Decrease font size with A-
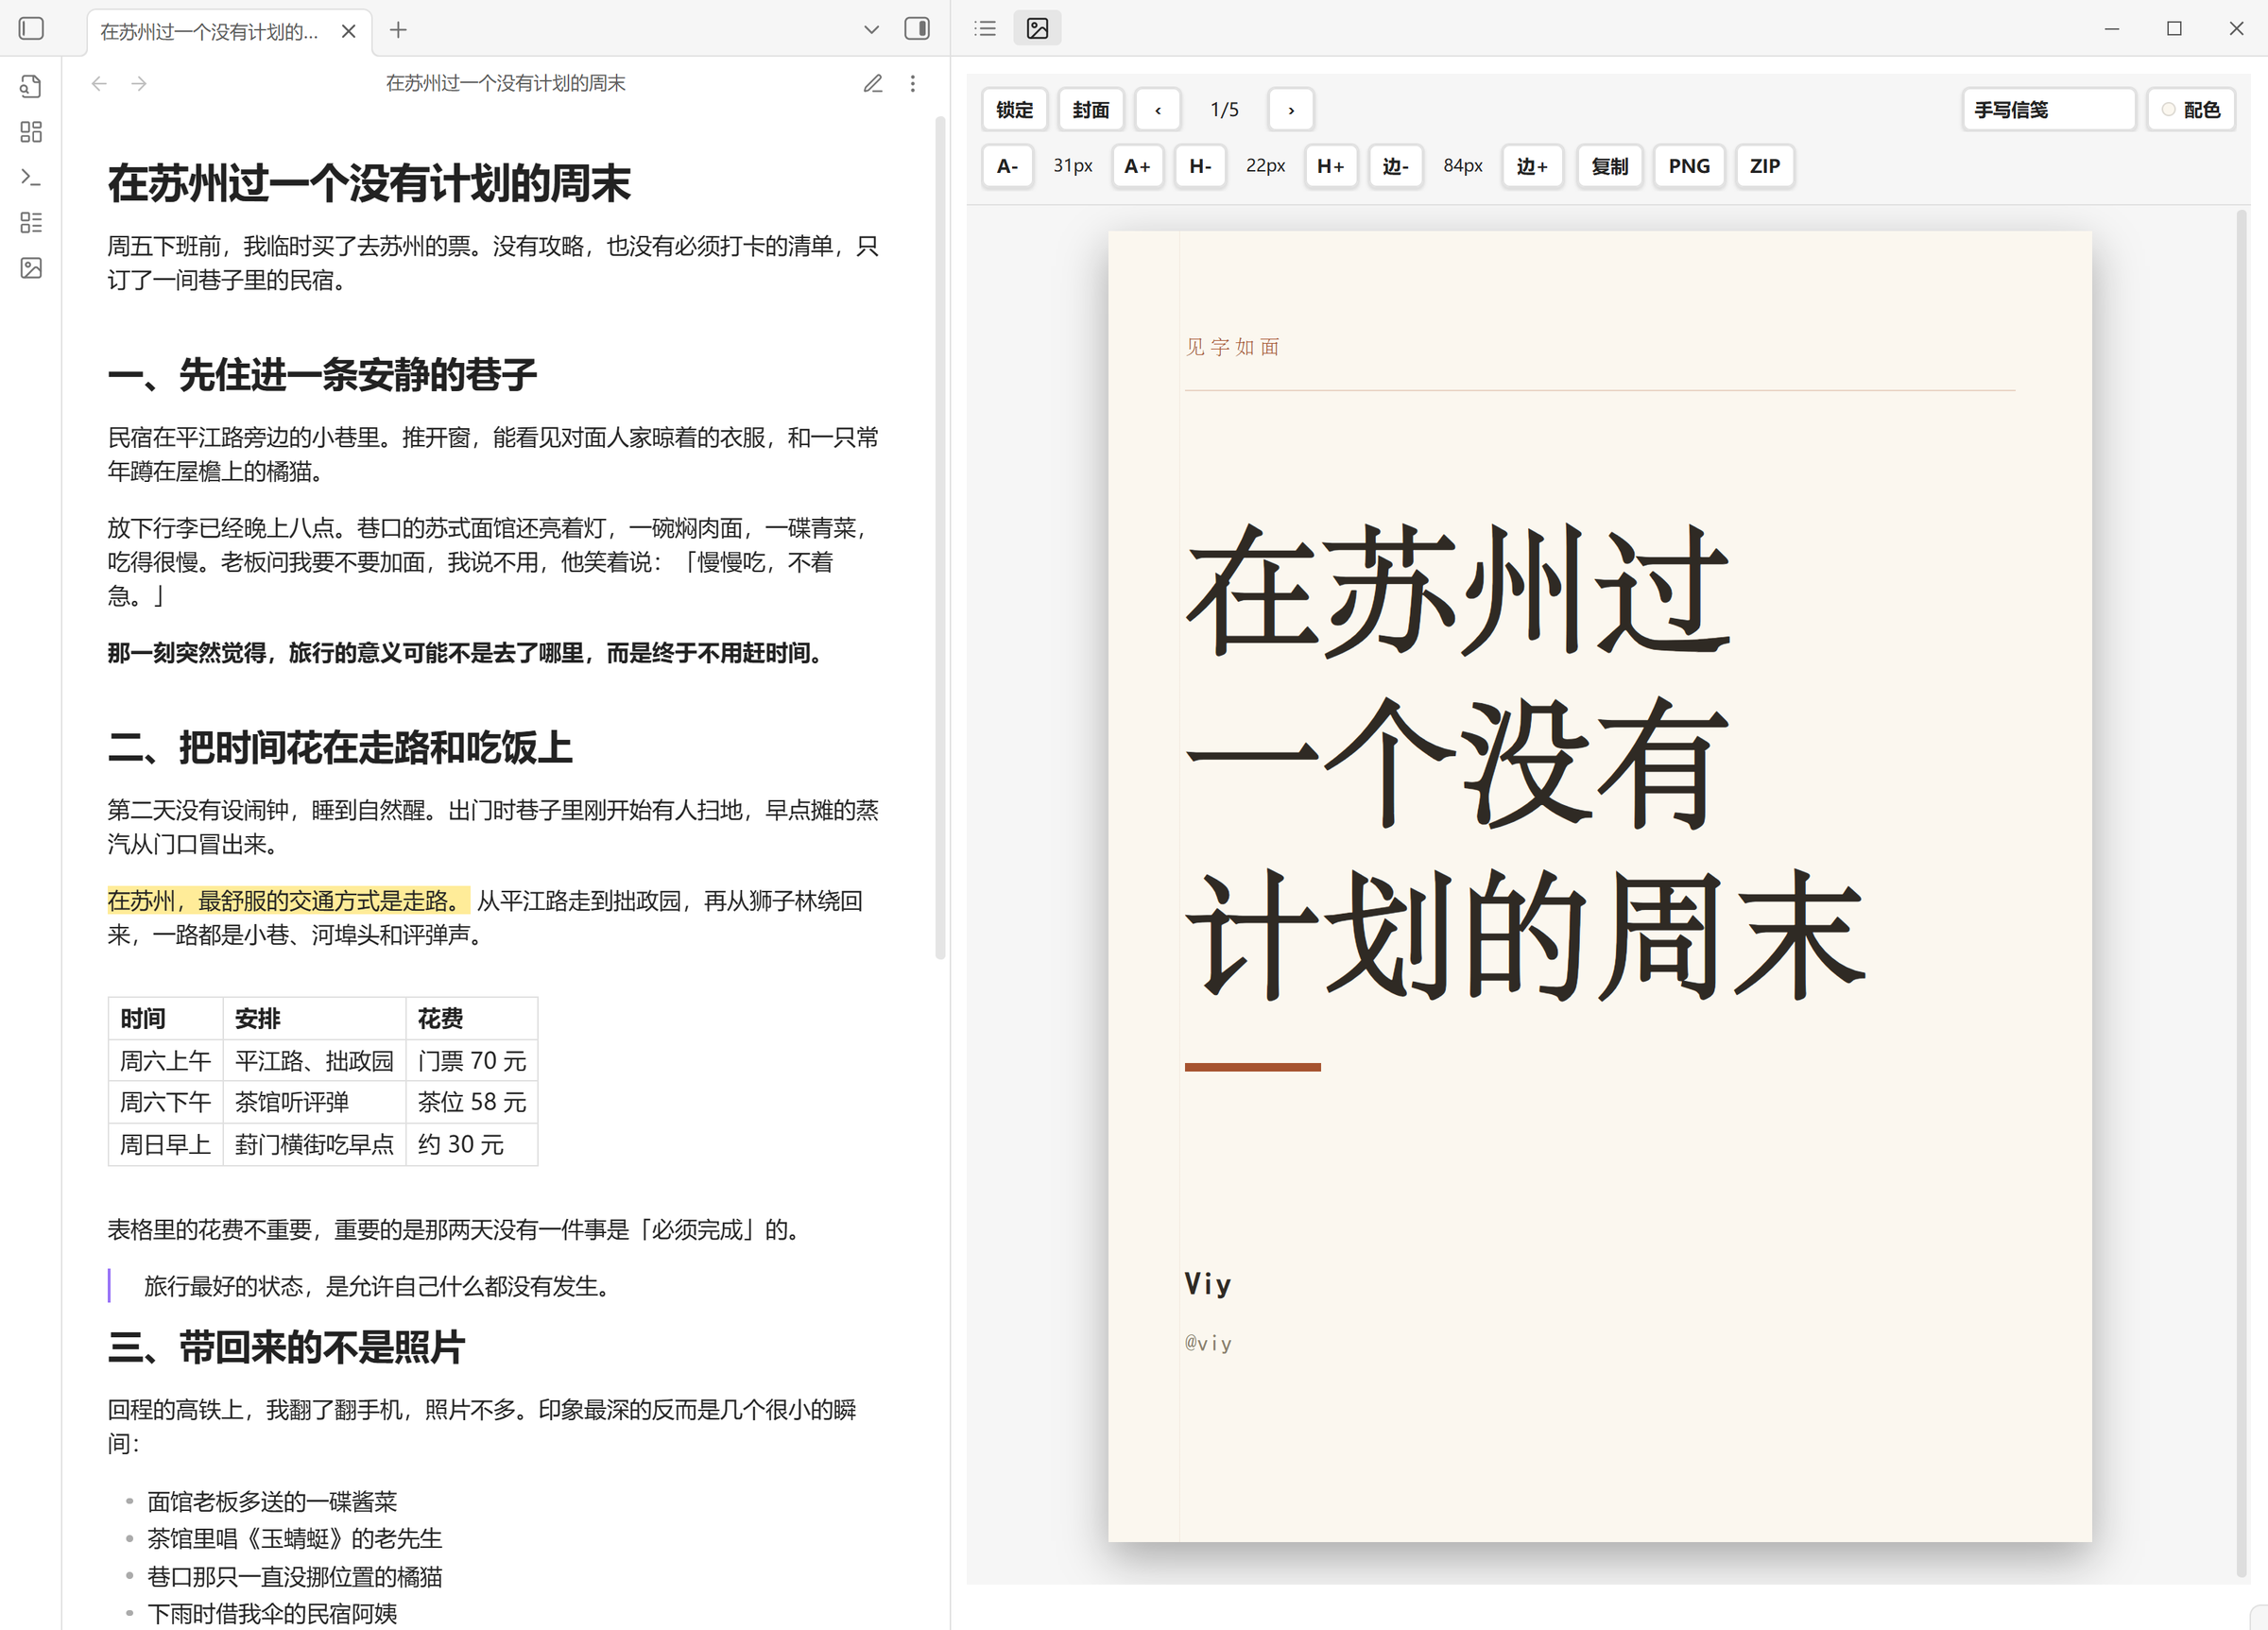This screenshot has width=2268, height=1630. coord(1007,166)
